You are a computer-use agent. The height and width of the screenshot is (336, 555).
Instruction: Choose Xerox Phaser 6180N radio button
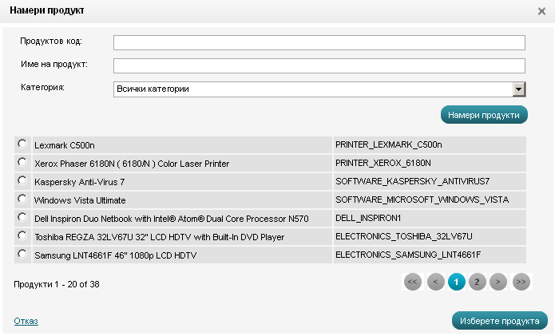(22, 162)
